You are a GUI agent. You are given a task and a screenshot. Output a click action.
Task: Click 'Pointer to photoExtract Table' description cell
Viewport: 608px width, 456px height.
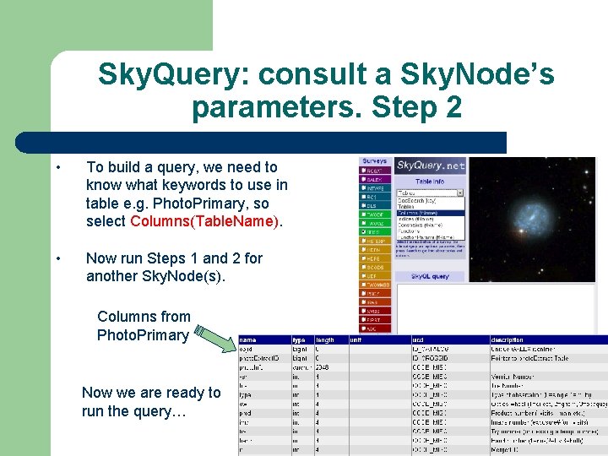(x=549, y=358)
